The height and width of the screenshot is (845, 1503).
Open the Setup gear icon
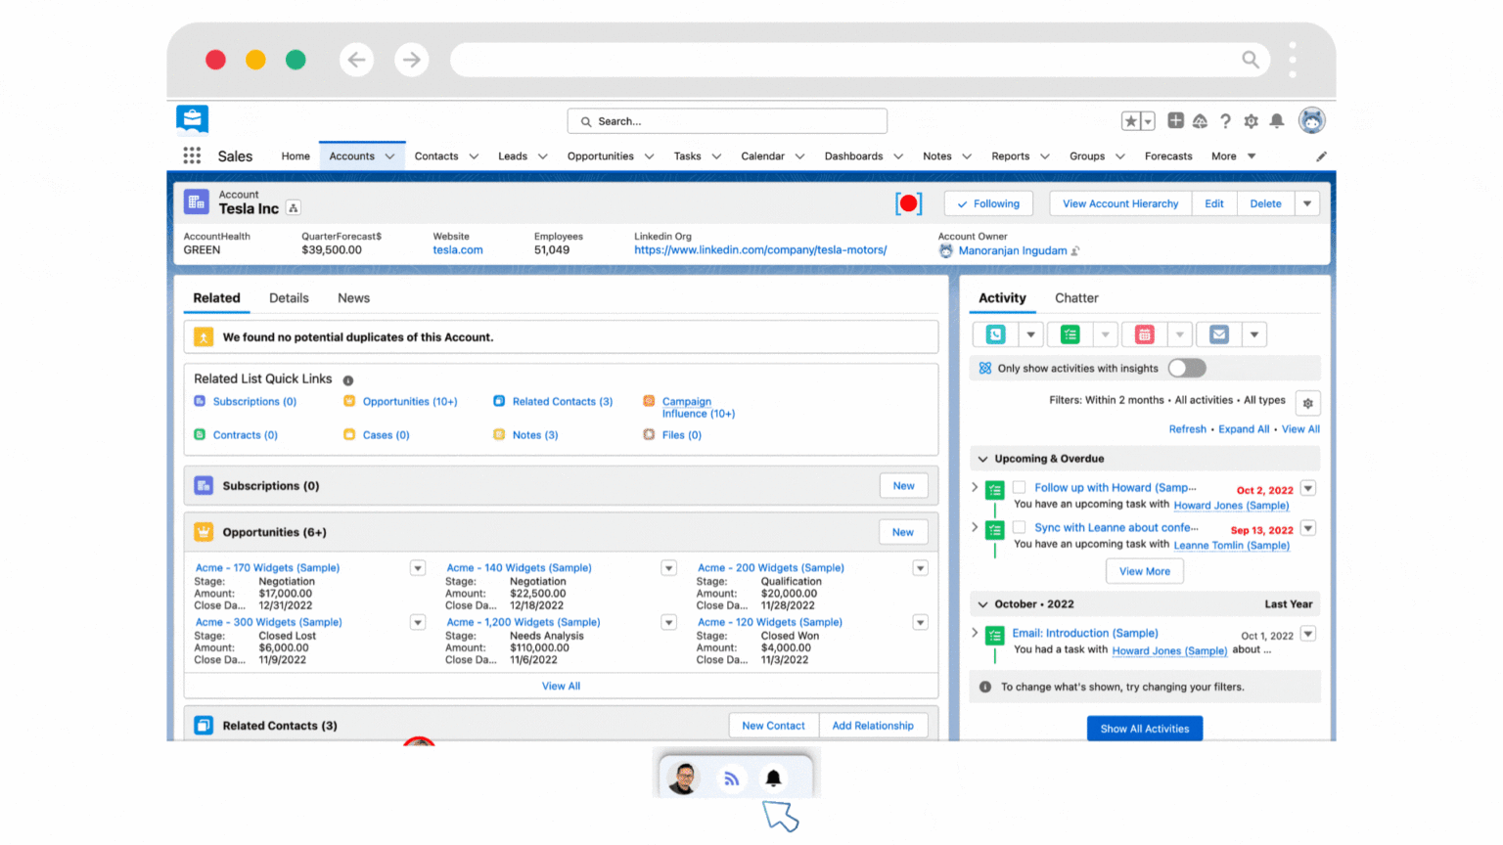click(1251, 121)
